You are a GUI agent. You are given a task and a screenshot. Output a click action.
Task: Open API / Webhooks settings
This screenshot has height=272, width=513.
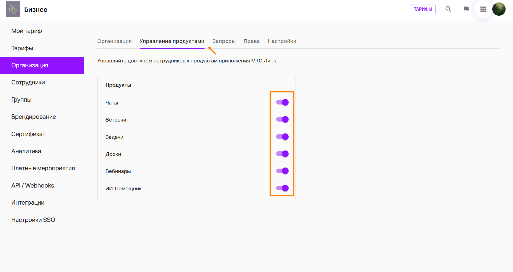42,185
